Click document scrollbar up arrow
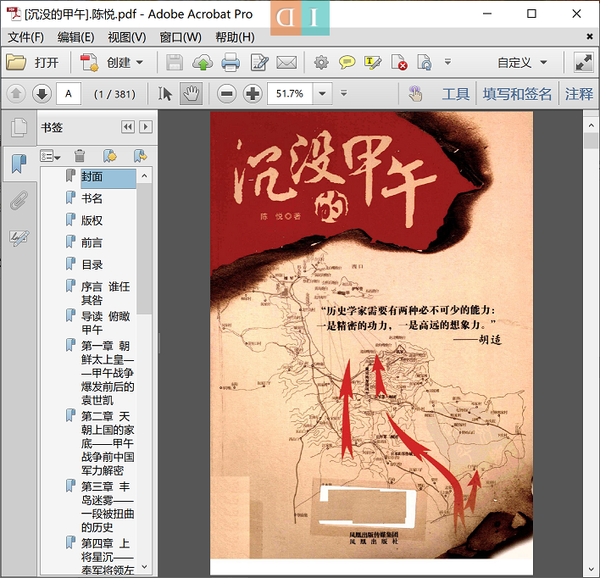 (x=592, y=125)
